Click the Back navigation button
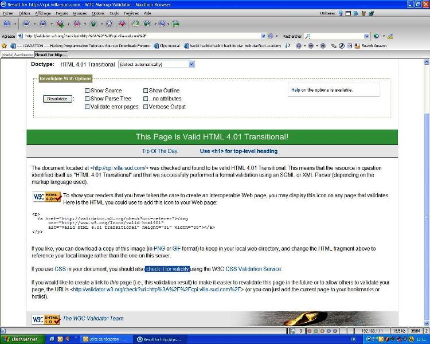This screenshot has width=430, height=344. 26,24
